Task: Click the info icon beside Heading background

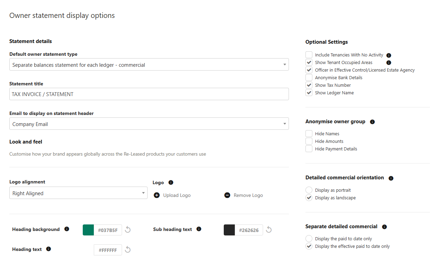Action: tap(67, 229)
